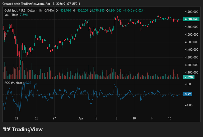Viewport: 203px width, 137px height.
Task: Select the Apr date on time axis
Action: click(x=81, y=118)
